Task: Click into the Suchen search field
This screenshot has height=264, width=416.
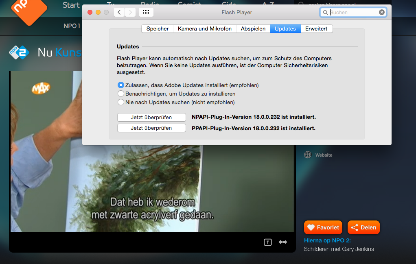Action: [x=353, y=12]
